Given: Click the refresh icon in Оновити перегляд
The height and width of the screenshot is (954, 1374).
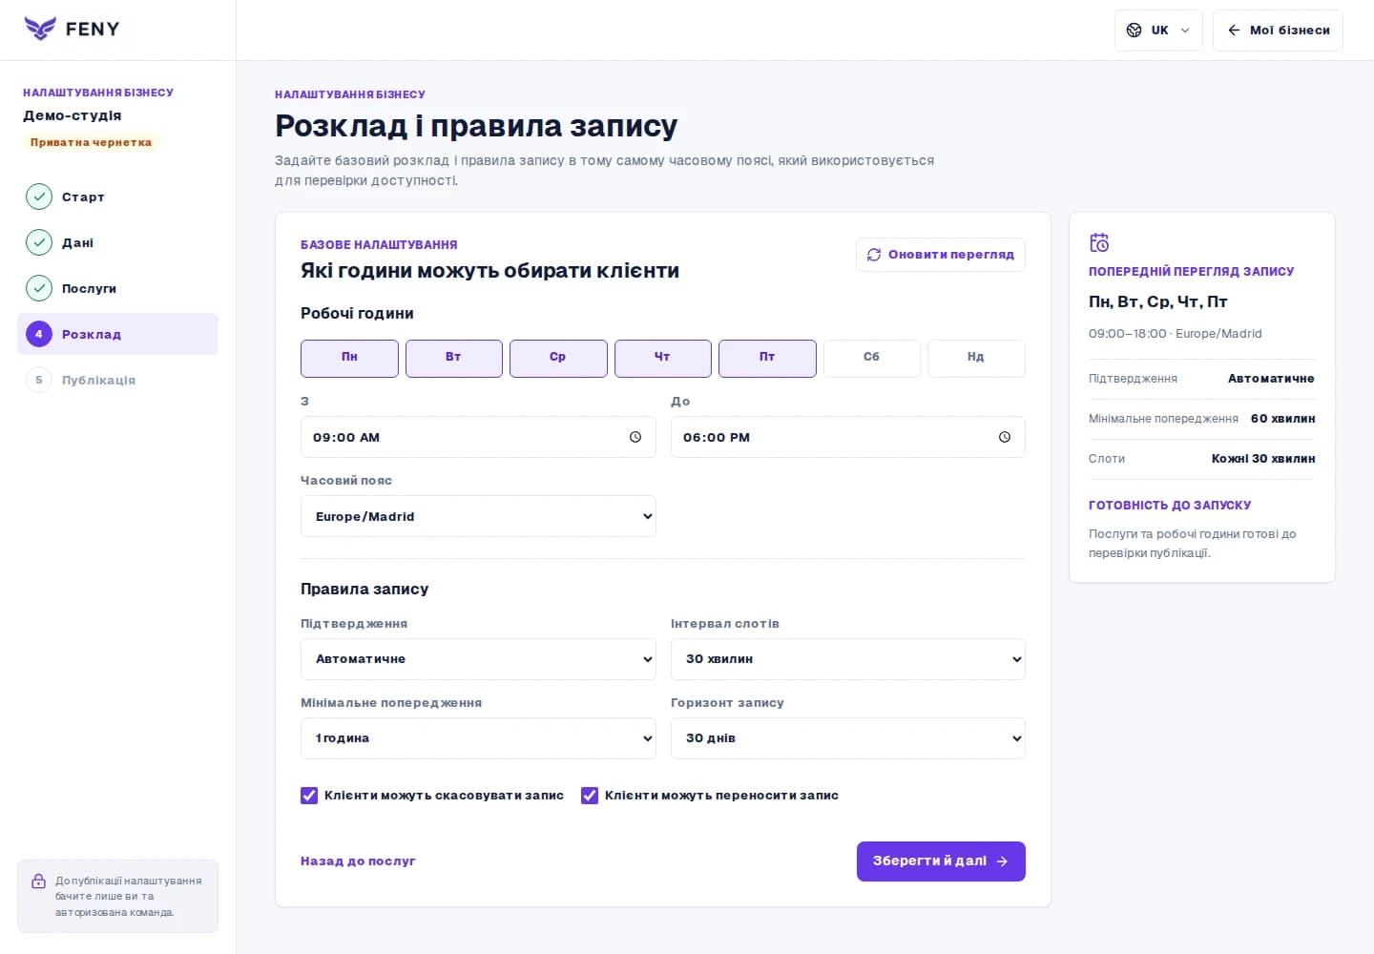Looking at the screenshot, I should pos(874,255).
